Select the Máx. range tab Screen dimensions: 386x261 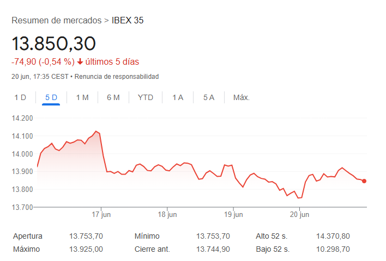coord(242,97)
